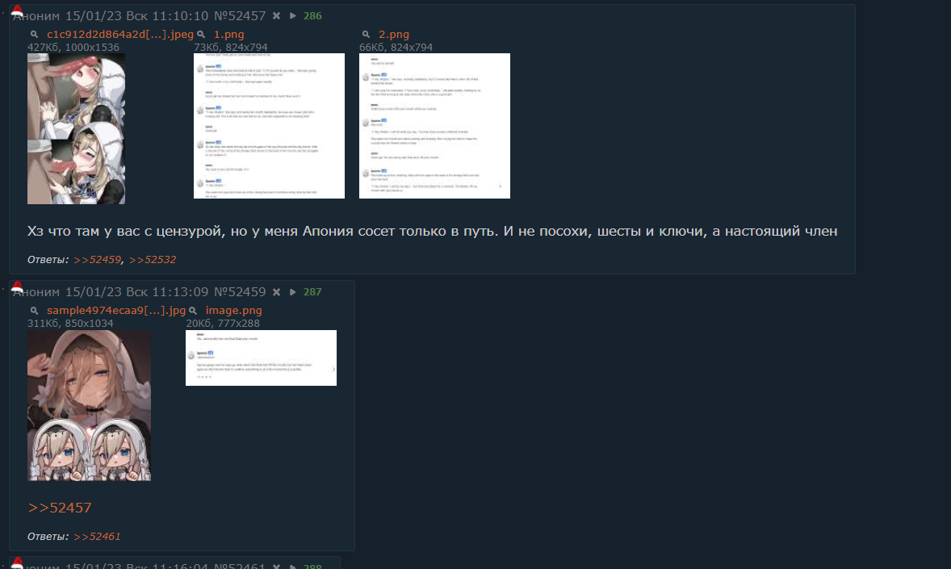Expand the 2.png chat screenshot thumbnail

click(x=434, y=126)
